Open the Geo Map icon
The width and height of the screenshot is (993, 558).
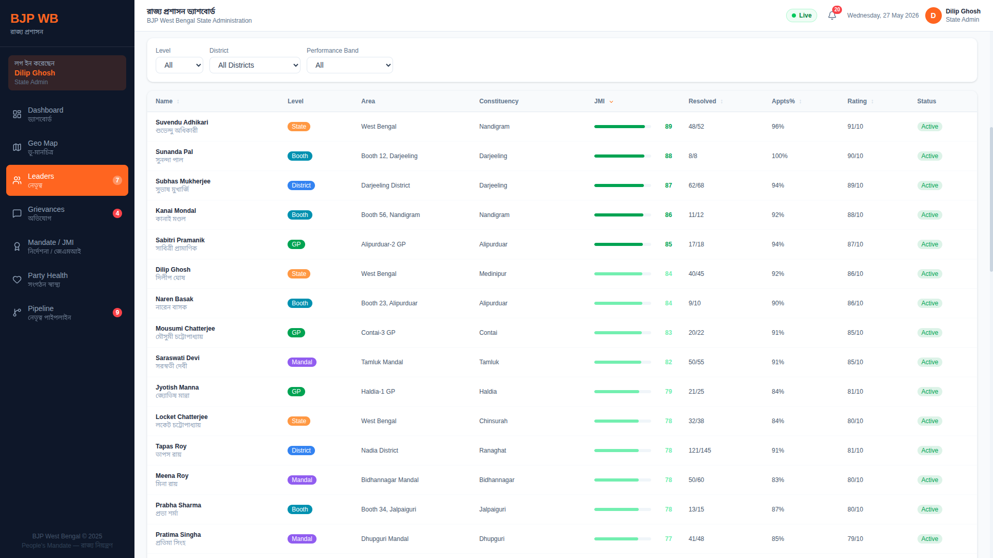point(17,147)
